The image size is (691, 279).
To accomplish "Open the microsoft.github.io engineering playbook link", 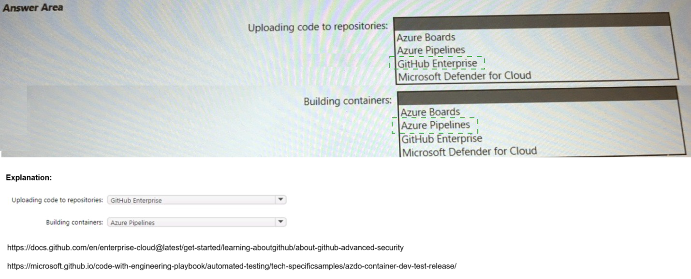I will [x=232, y=266].
